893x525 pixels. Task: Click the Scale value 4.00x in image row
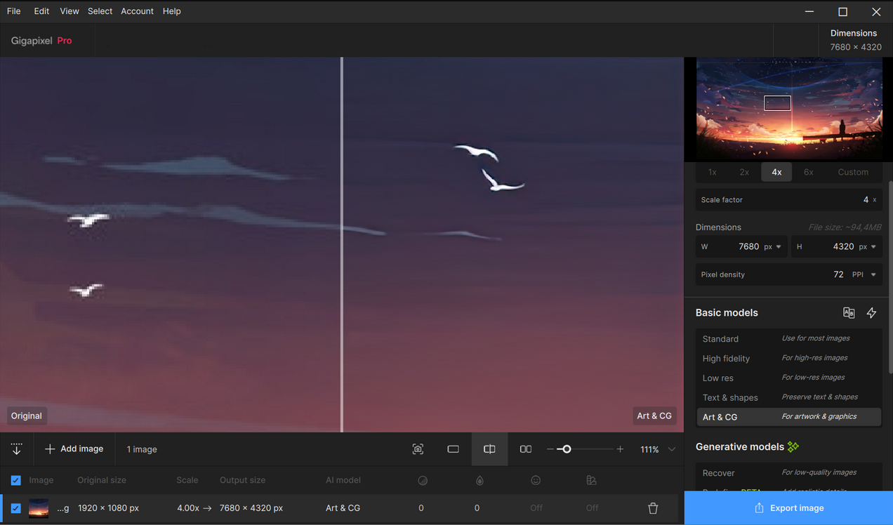[x=187, y=508]
